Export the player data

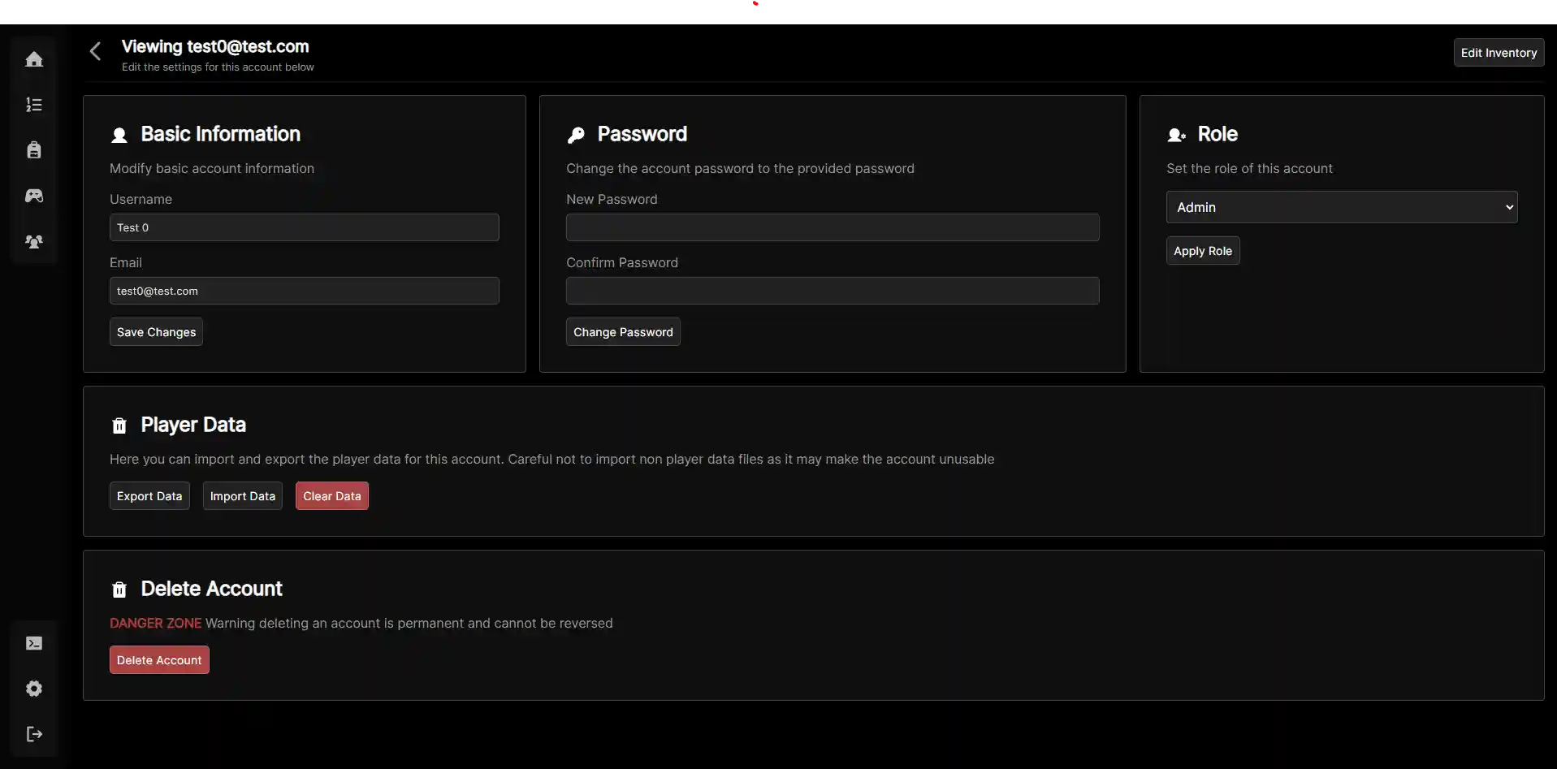(149, 495)
